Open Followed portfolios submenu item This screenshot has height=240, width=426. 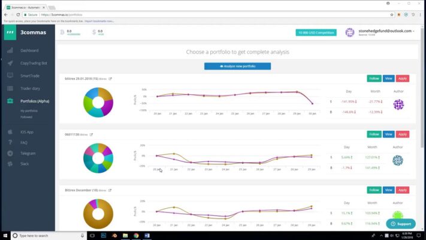(26, 117)
